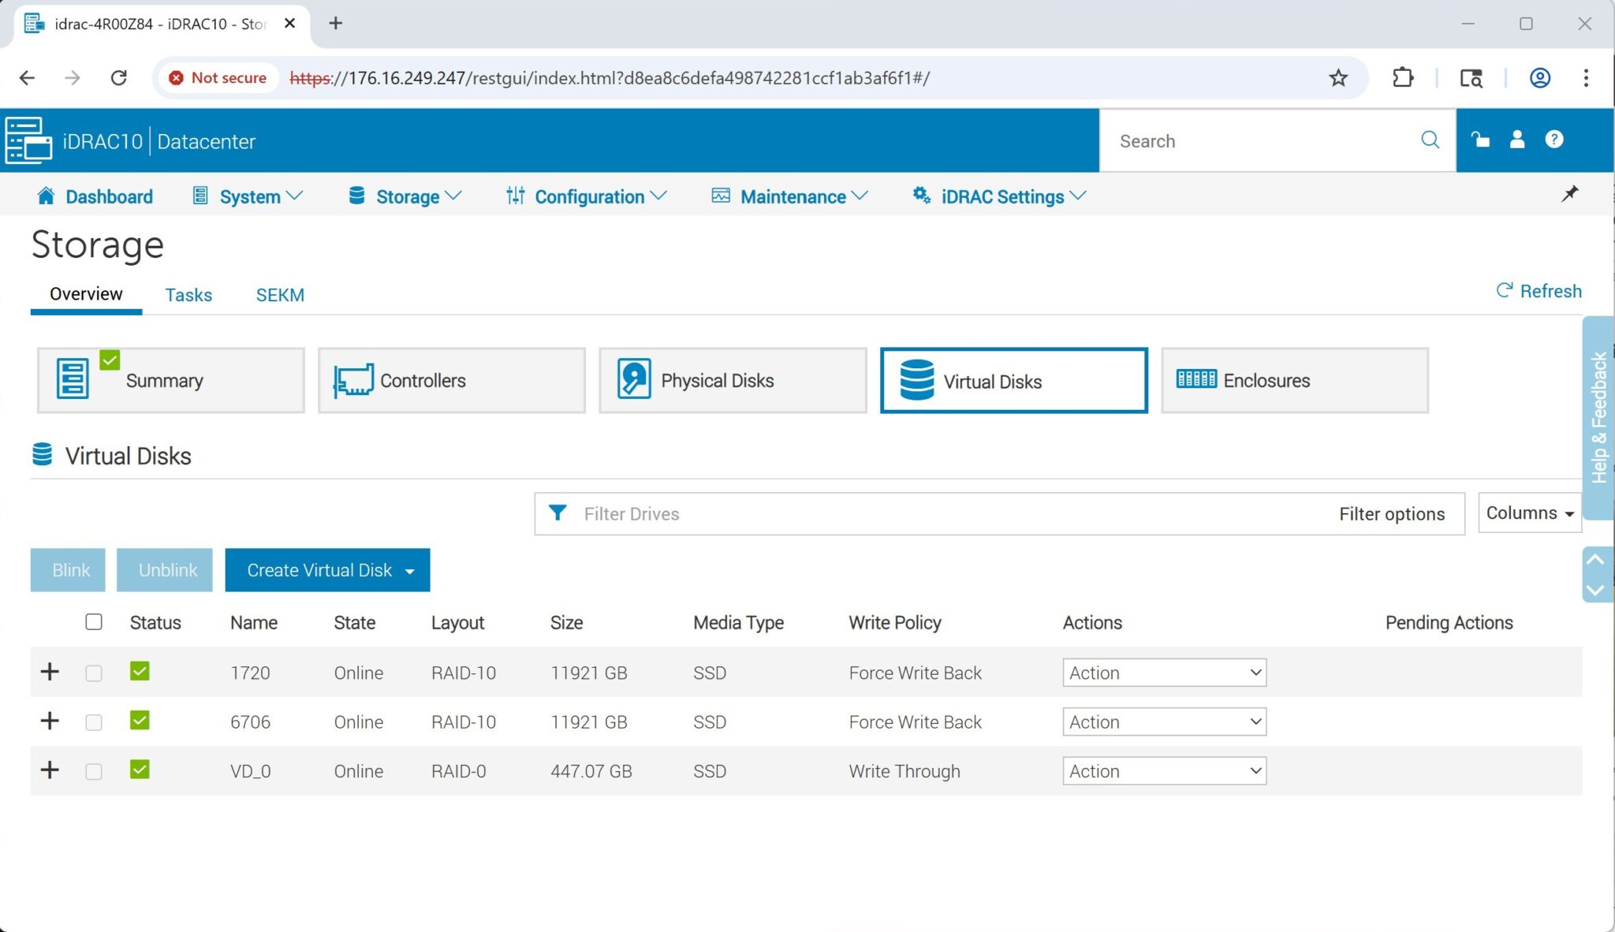Open the user profile icon in header

point(1516,140)
